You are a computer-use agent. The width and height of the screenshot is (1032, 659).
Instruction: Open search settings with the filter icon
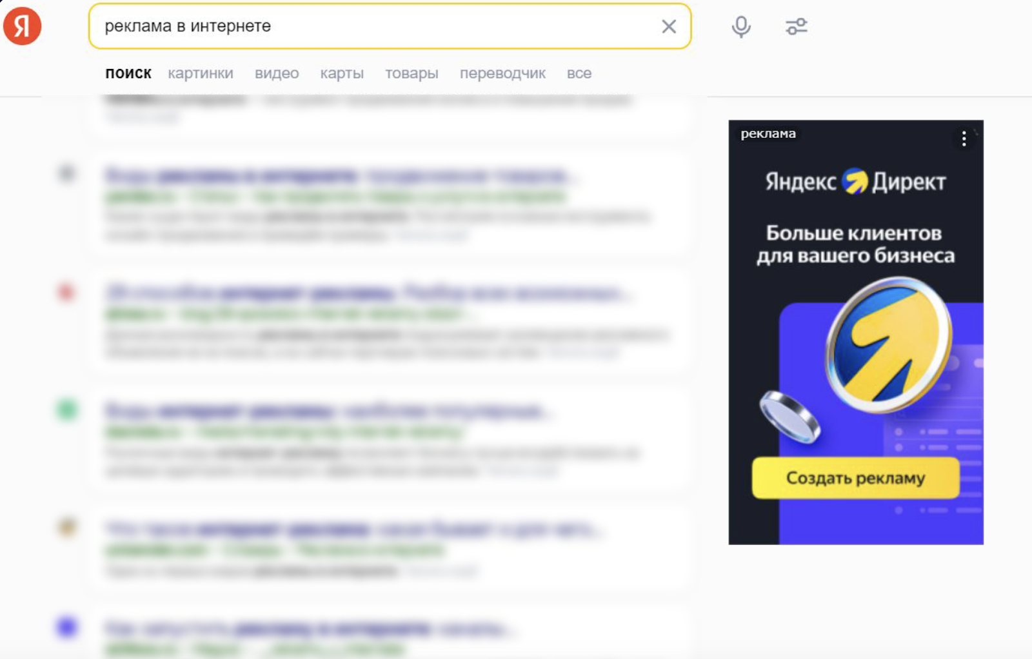[795, 26]
